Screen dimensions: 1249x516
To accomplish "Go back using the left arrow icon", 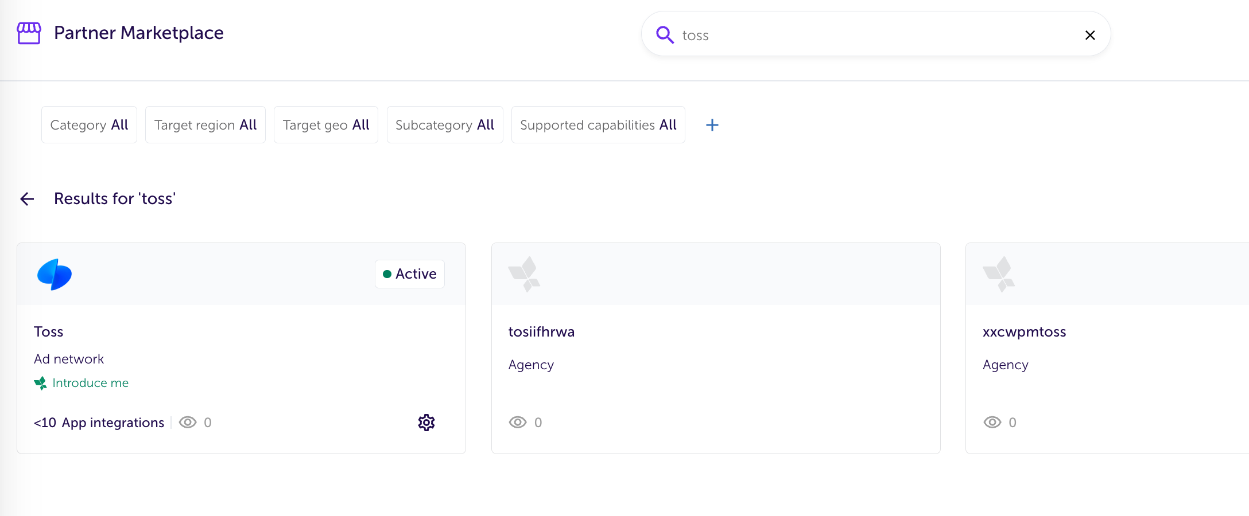I will click(27, 199).
